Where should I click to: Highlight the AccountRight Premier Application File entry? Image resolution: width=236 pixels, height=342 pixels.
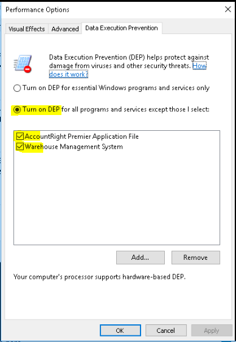coord(82,136)
